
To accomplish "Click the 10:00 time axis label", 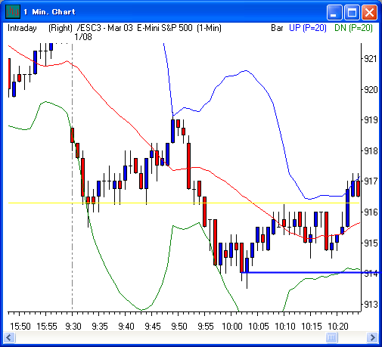I will [232, 327].
